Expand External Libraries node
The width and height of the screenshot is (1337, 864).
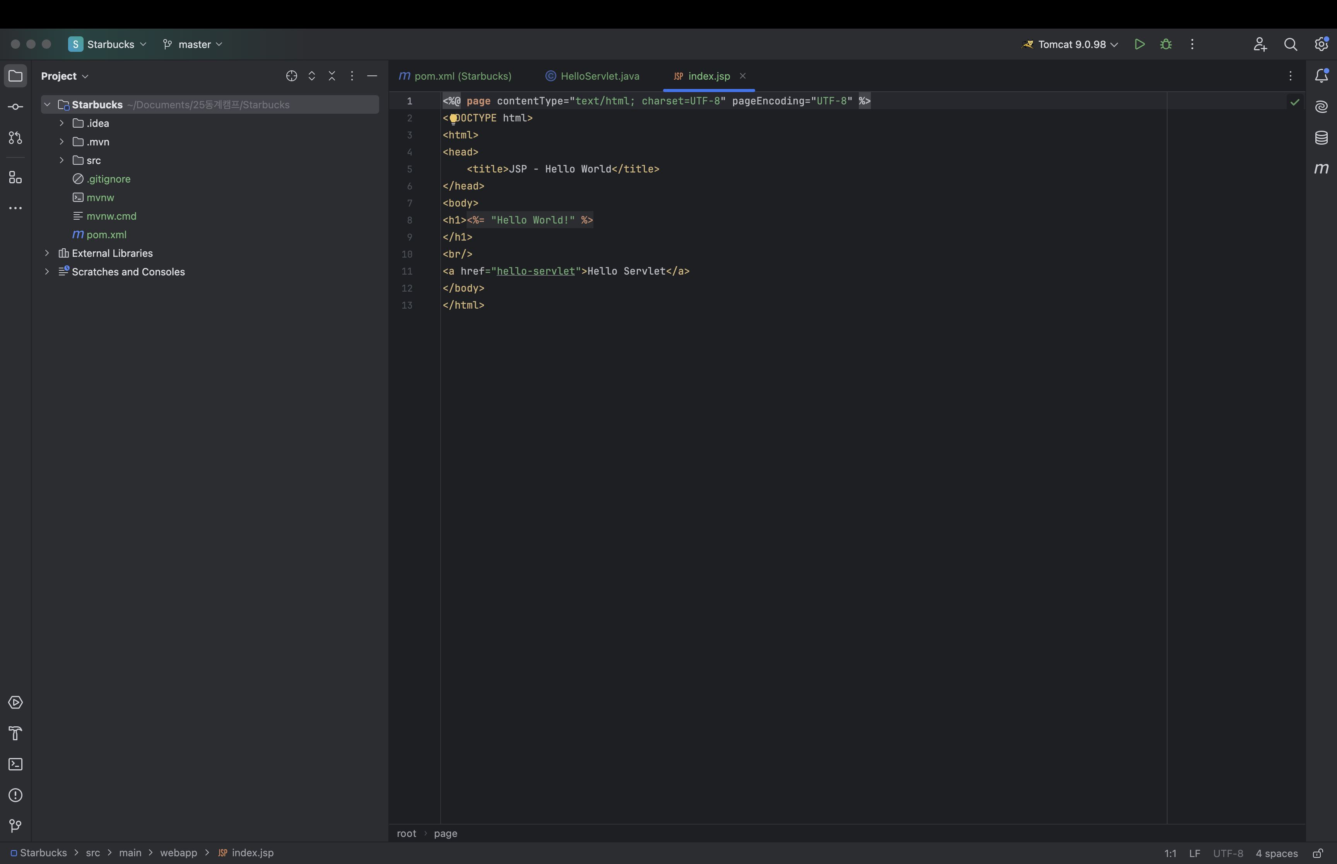(47, 253)
